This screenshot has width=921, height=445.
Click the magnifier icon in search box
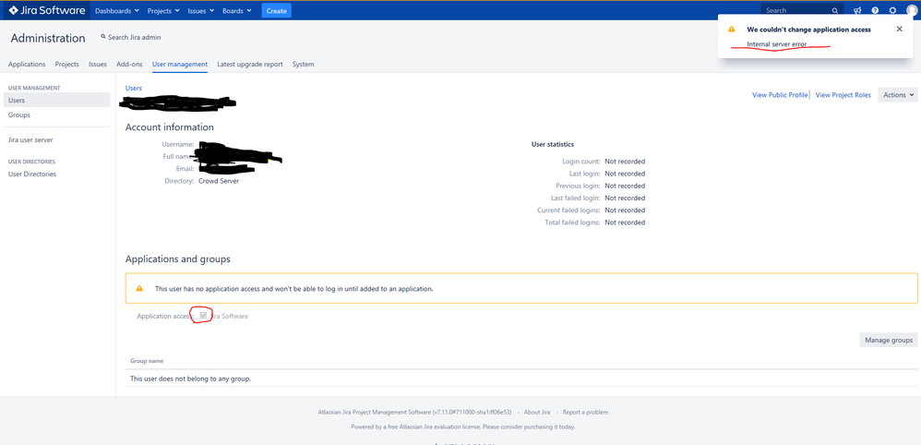pyautogui.click(x=834, y=10)
